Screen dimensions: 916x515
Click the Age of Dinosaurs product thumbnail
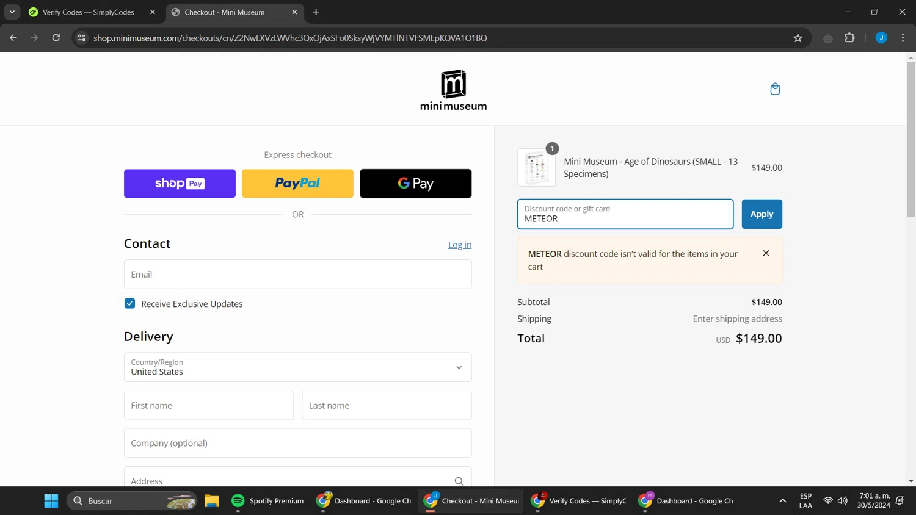536,167
